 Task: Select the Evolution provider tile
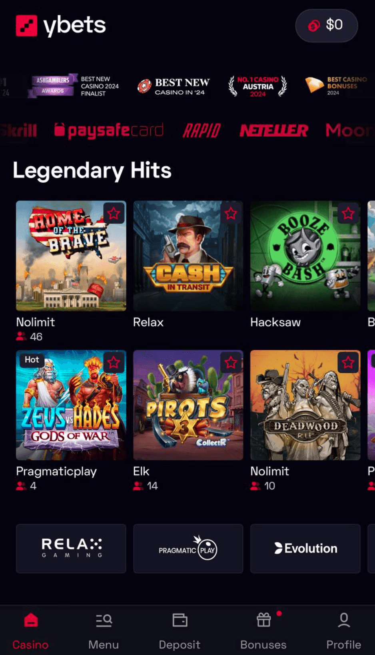click(305, 549)
